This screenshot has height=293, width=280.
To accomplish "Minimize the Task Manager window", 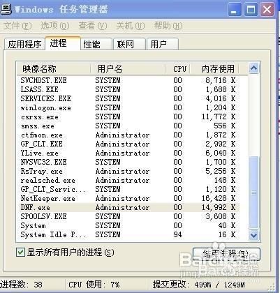I will (x=235, y=10).
